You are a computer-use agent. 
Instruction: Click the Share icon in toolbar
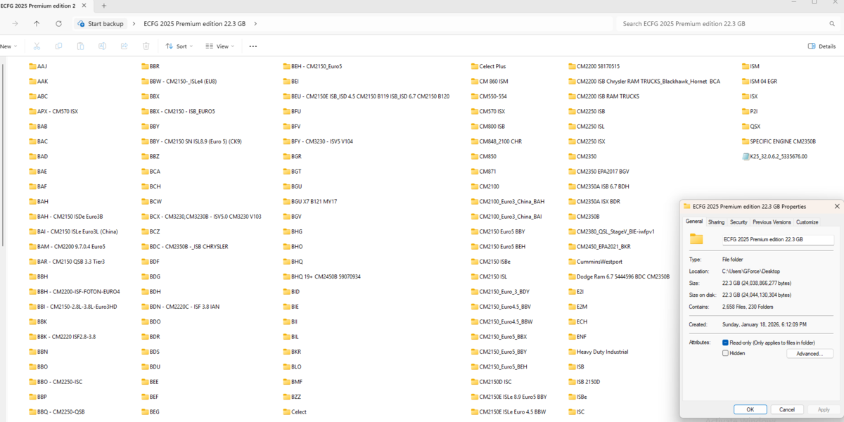[x=124, y=46]
